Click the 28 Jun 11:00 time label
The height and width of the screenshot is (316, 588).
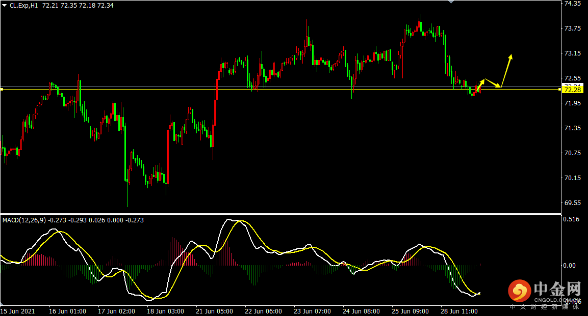pos(459,311)
